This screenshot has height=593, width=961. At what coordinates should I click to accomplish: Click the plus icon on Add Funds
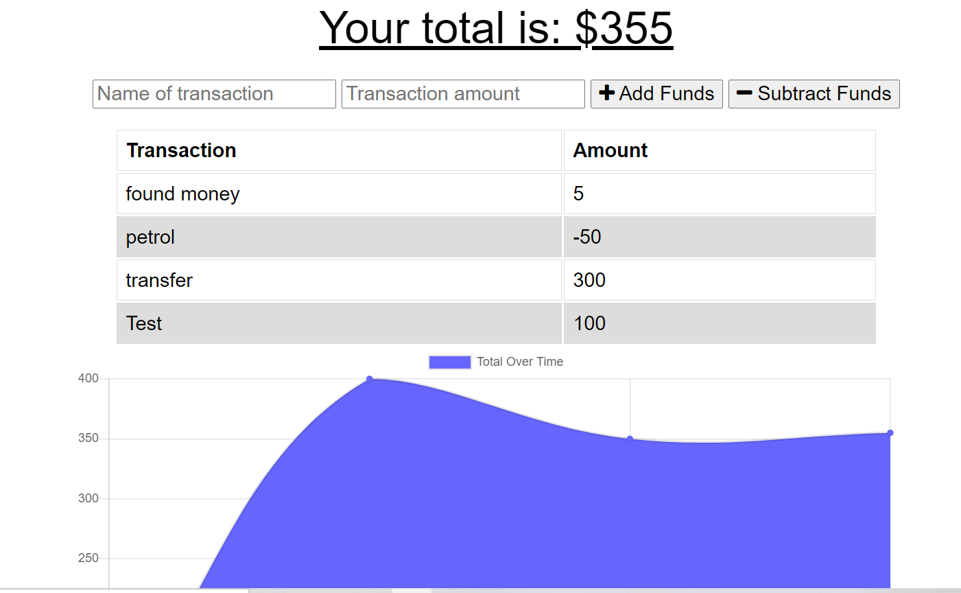click(607, 93)
